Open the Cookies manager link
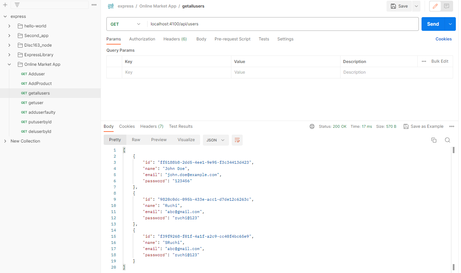 pyautogui.click(x=443, y=39)
